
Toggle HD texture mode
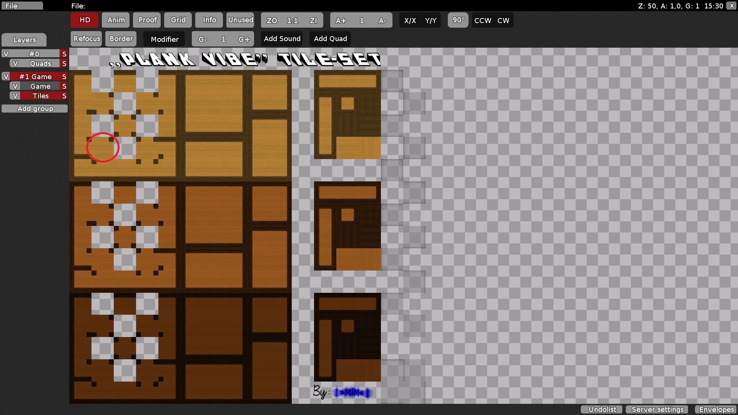(84, 20)
